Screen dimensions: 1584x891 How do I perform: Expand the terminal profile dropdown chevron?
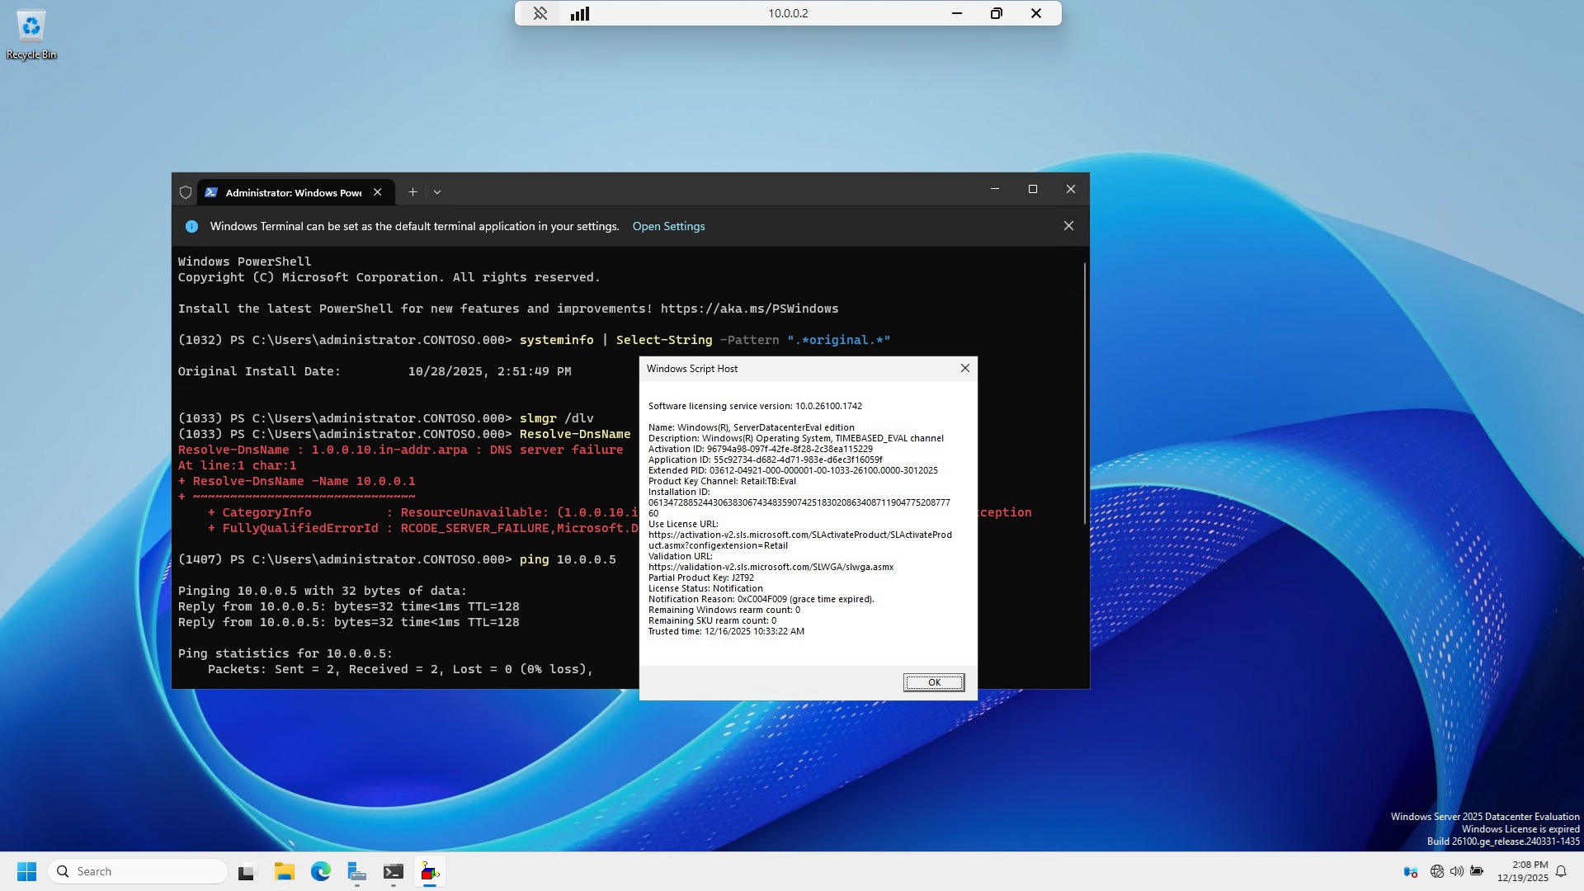[x=437, y=192]
